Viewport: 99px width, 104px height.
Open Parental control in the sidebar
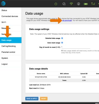click(x=11, y=52)
